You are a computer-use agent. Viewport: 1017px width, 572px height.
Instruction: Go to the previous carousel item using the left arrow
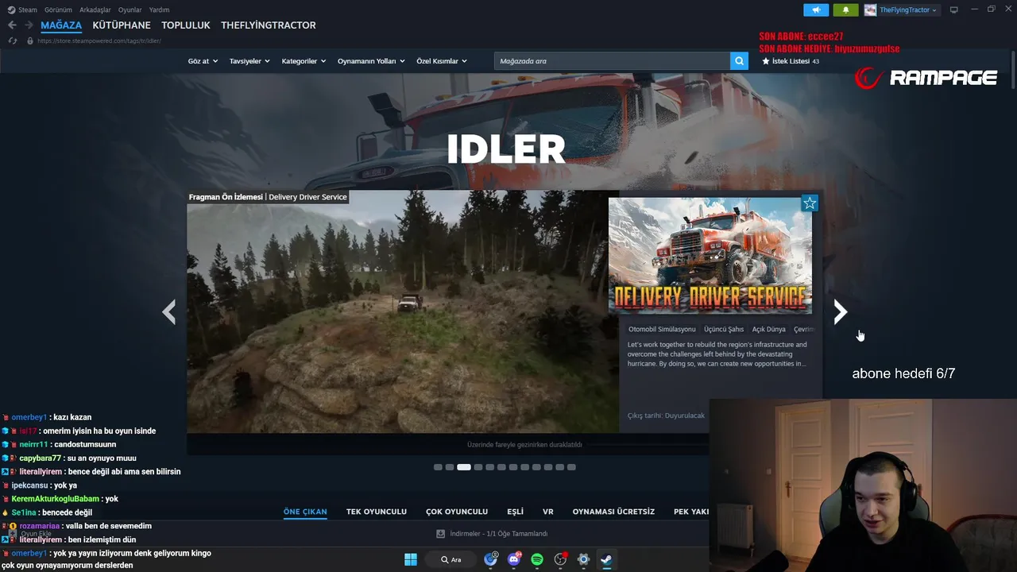click(x=168, y=311)
